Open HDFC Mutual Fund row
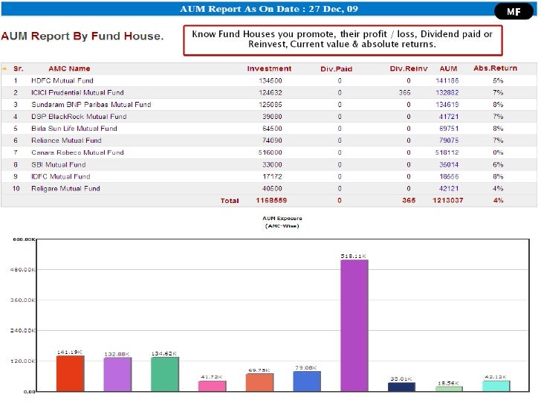The image size is (541, 406). [269, 81]
